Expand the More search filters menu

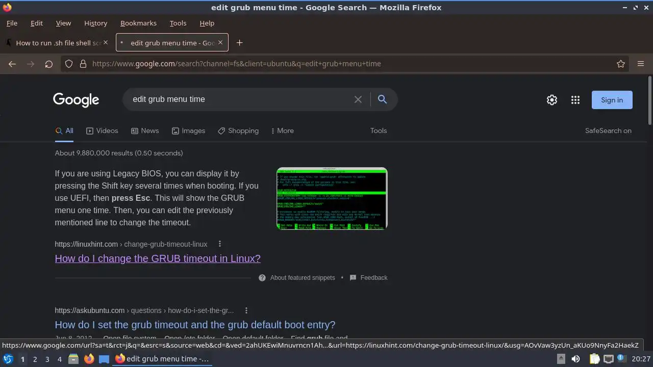click(282, 130)
